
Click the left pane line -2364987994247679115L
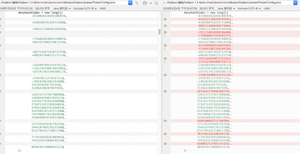pos(49,65)
